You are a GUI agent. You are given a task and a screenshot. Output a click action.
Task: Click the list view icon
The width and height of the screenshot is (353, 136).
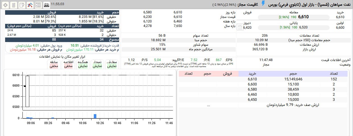point(38,5)
